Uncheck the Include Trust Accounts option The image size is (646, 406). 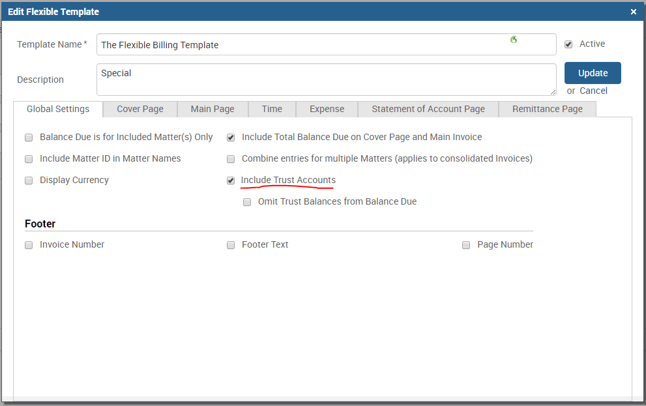(x=231, y=181)
